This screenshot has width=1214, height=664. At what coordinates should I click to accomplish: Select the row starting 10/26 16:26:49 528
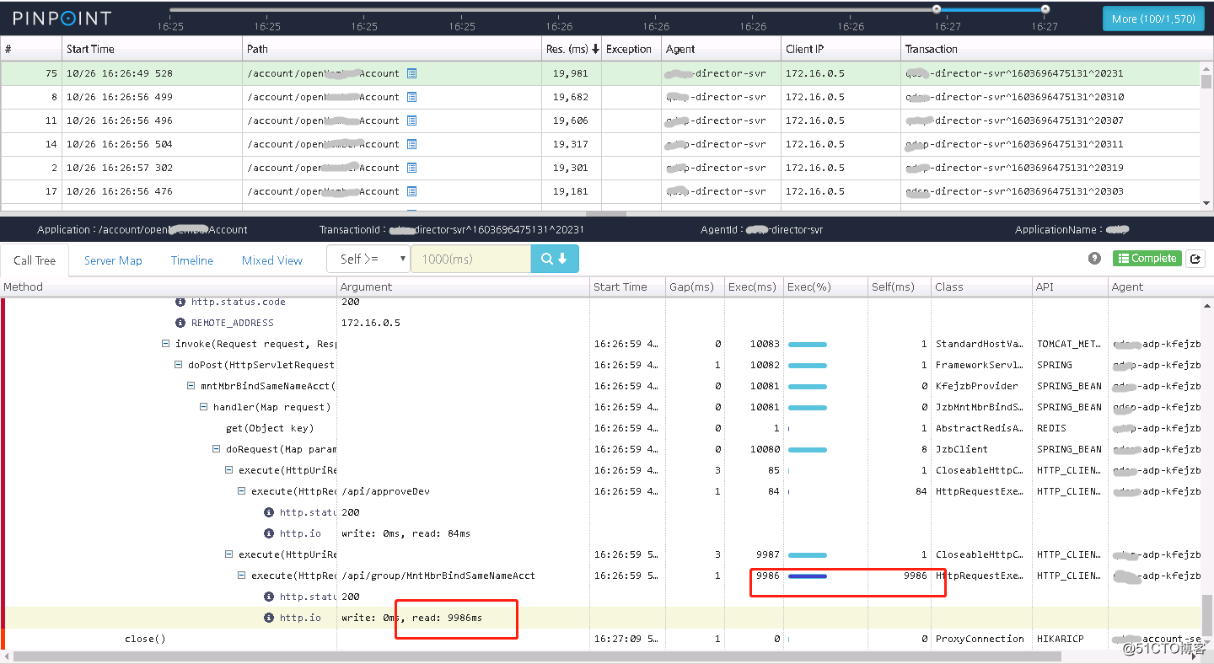pyautogui.click(x=600, y=73)
